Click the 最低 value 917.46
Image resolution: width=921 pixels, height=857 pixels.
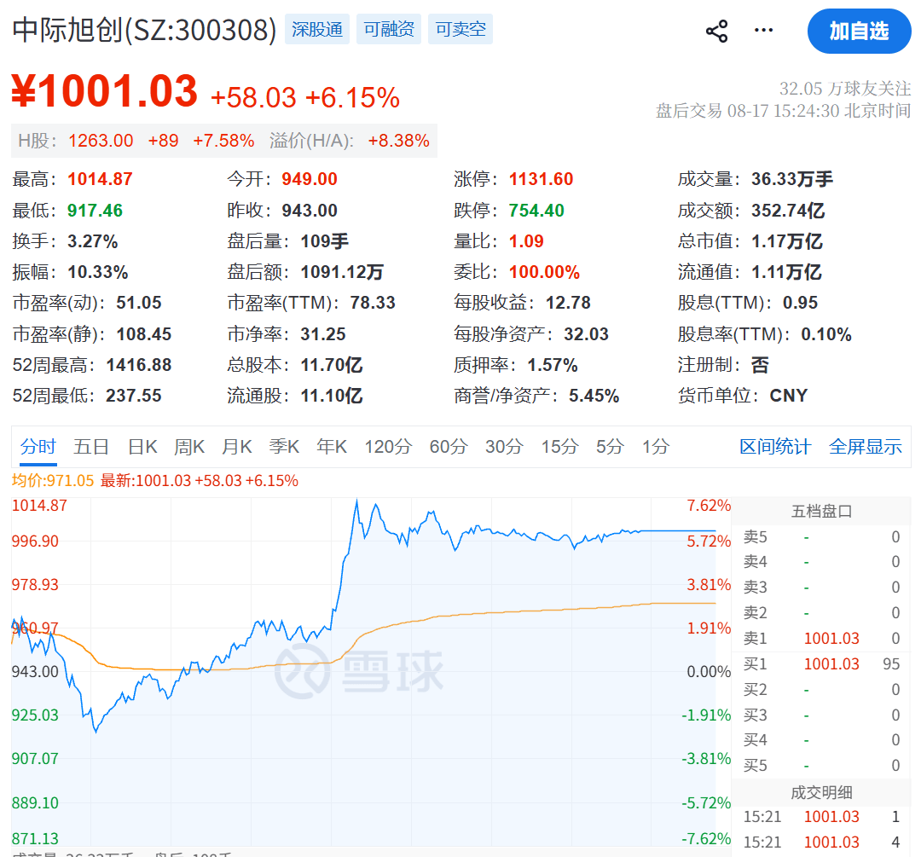95,211
